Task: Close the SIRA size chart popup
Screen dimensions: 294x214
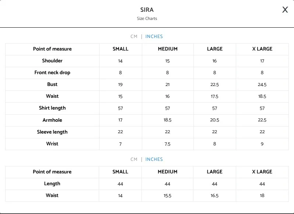Action: (x=285, y=10)
